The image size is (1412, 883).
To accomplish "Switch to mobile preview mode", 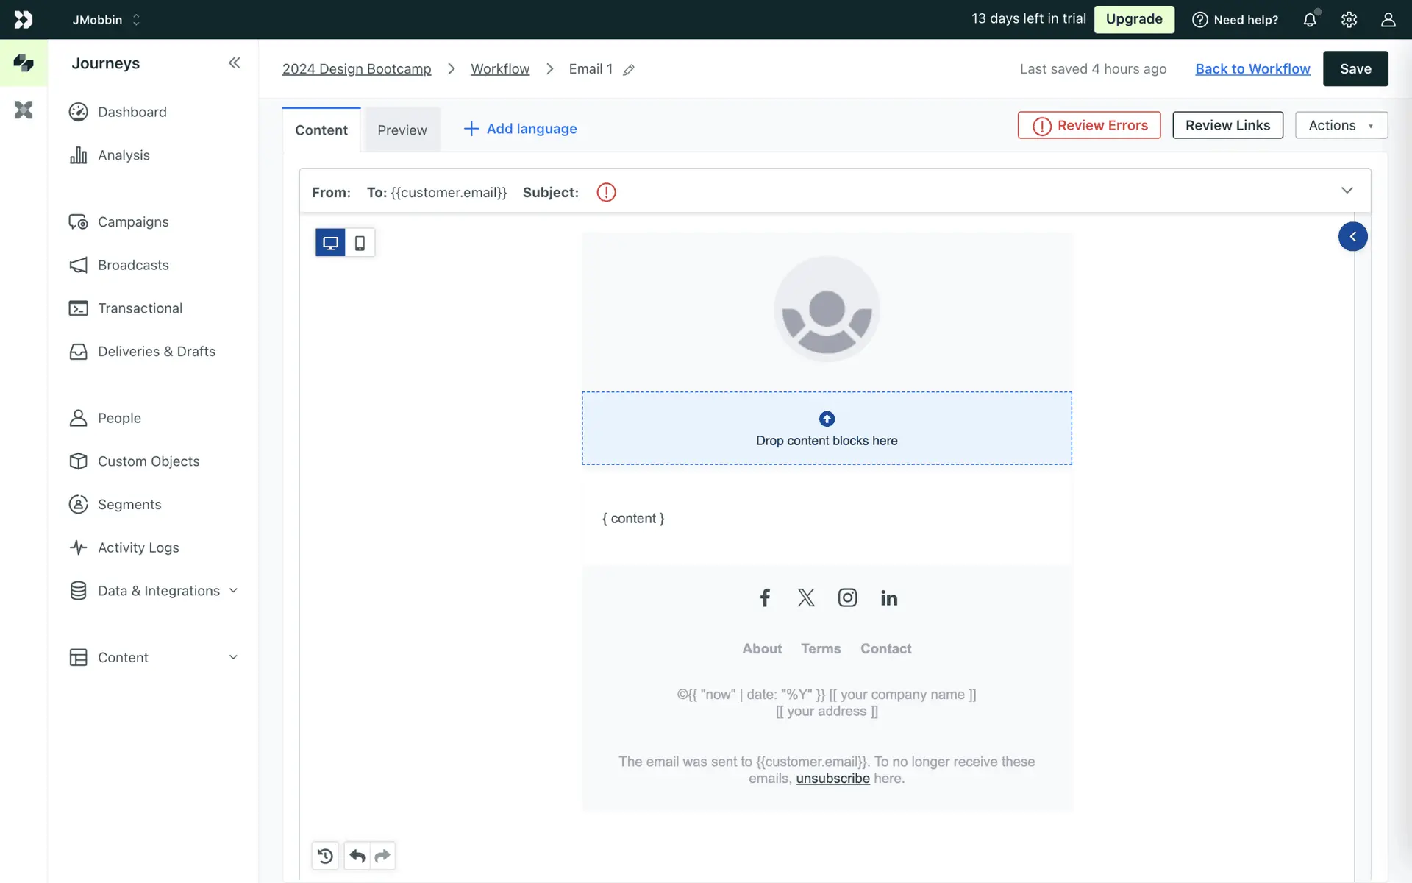I will point(360,243).
